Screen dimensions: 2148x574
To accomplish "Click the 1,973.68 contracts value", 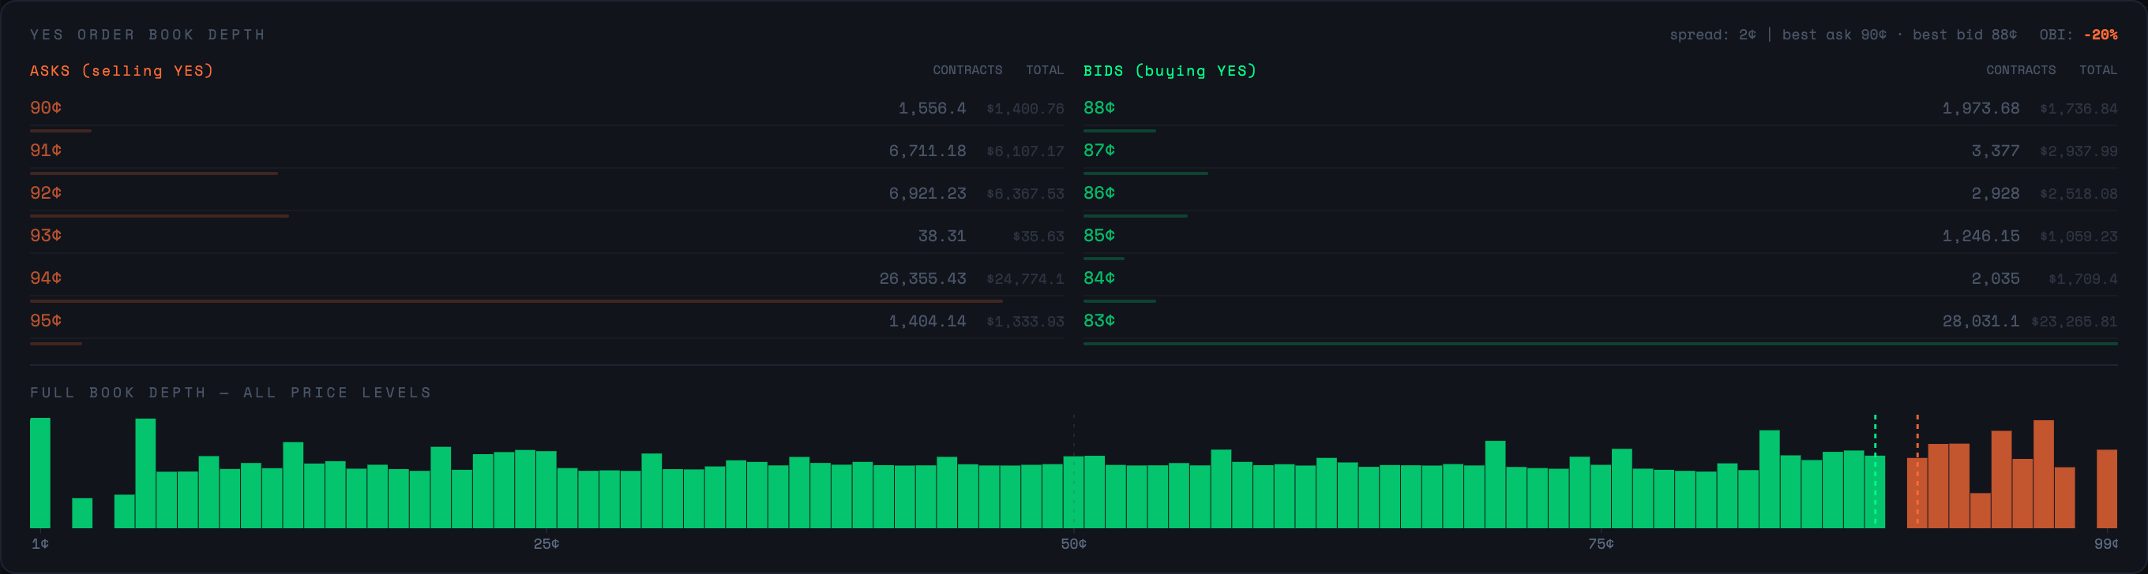I will click(1981, 108).
